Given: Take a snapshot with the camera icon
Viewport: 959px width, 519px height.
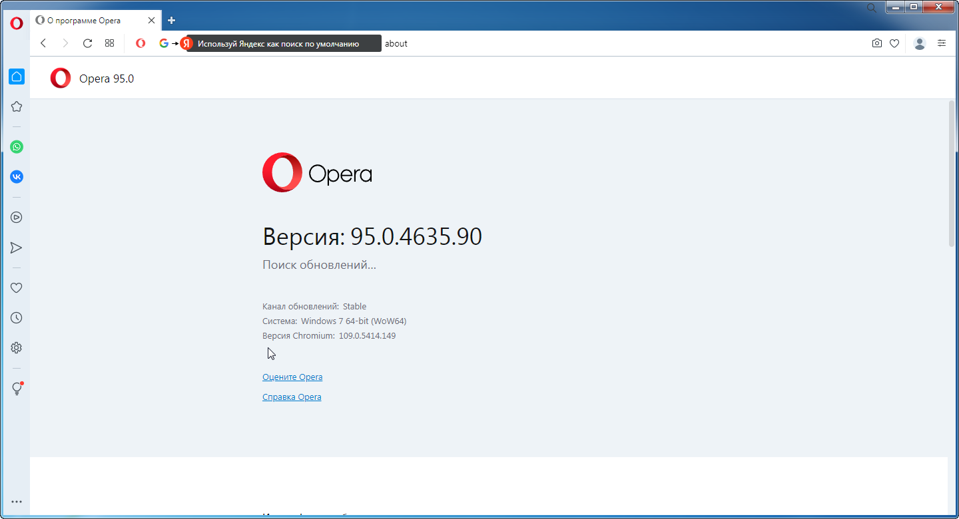Looking at the screenshot, I should pos(877,43).
